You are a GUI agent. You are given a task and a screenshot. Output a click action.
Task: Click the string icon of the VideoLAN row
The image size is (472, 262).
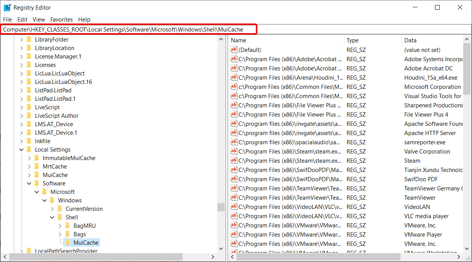coord(234,207)
